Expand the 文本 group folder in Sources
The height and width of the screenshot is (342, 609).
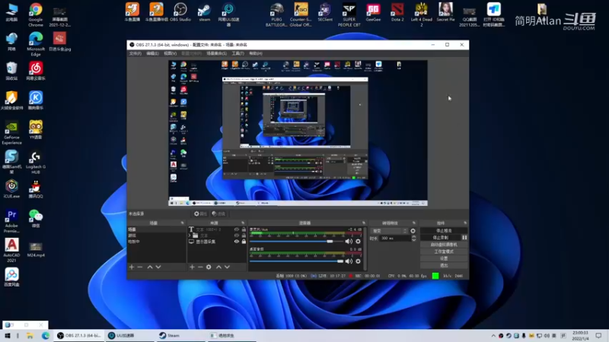[x=190, y=236]
